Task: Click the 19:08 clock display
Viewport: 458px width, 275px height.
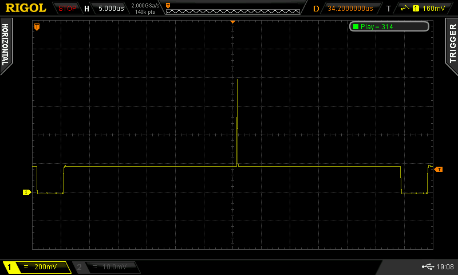Action: click(445, 267)
